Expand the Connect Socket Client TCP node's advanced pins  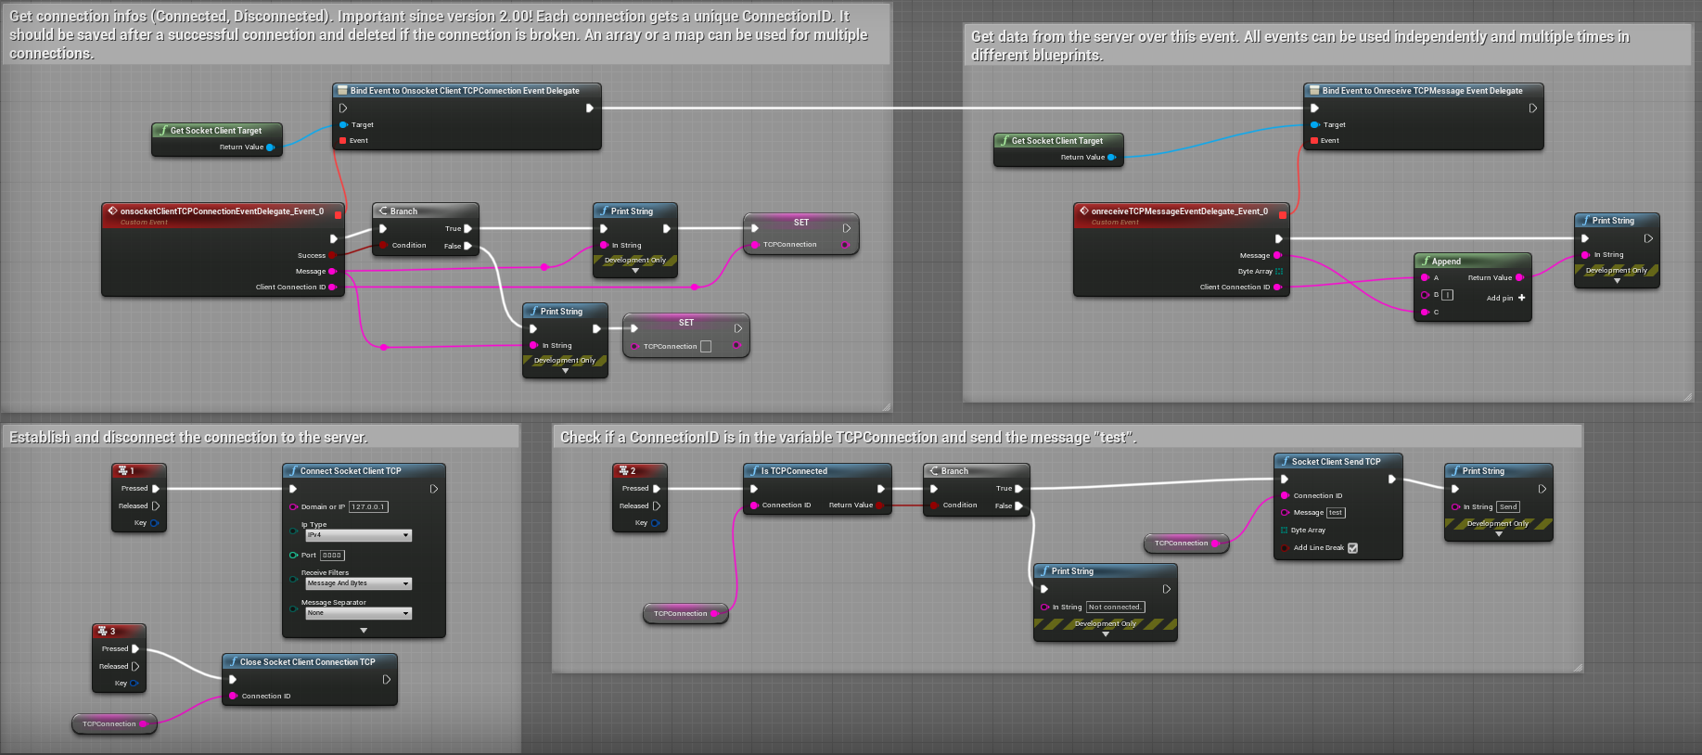coord(364,630)
